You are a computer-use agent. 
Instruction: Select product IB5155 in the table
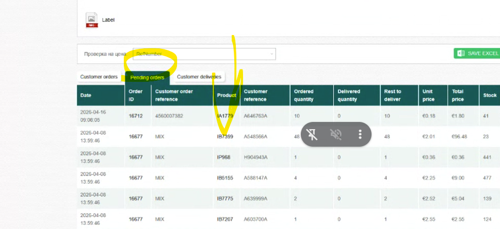(x=225, y=178)
